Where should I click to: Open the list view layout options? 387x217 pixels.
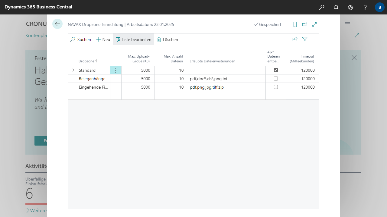[314, 39]
